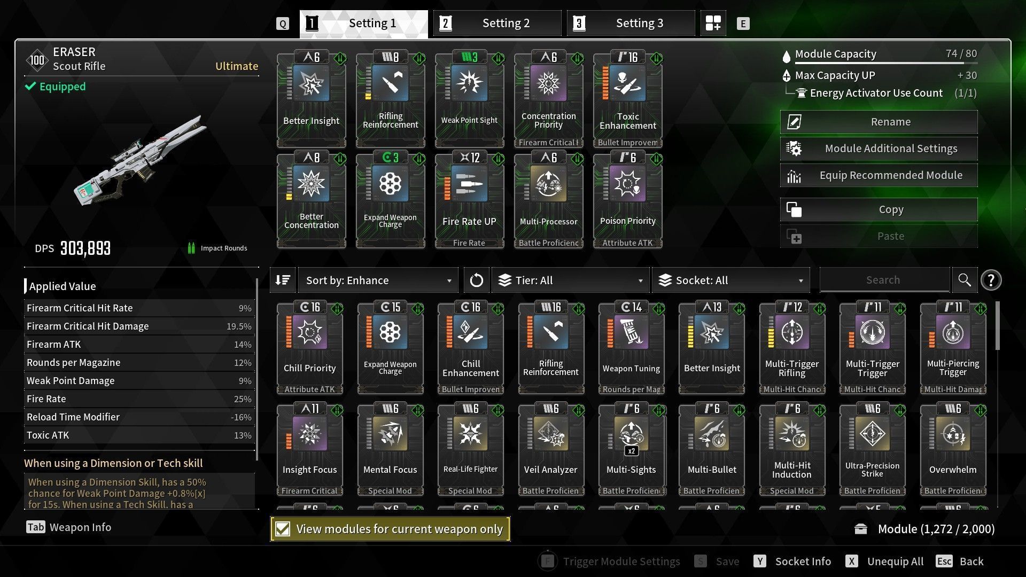Click the Equip Recommended Module button

pos(879,175)
